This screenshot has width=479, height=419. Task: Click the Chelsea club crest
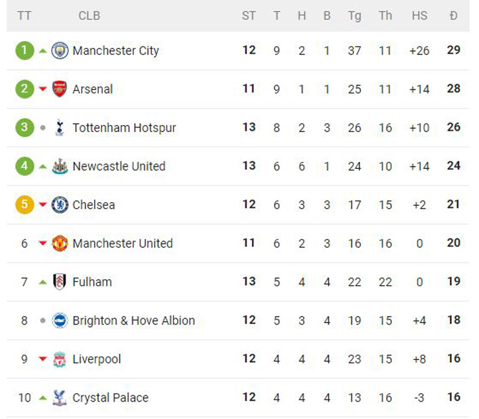(60, 205)
